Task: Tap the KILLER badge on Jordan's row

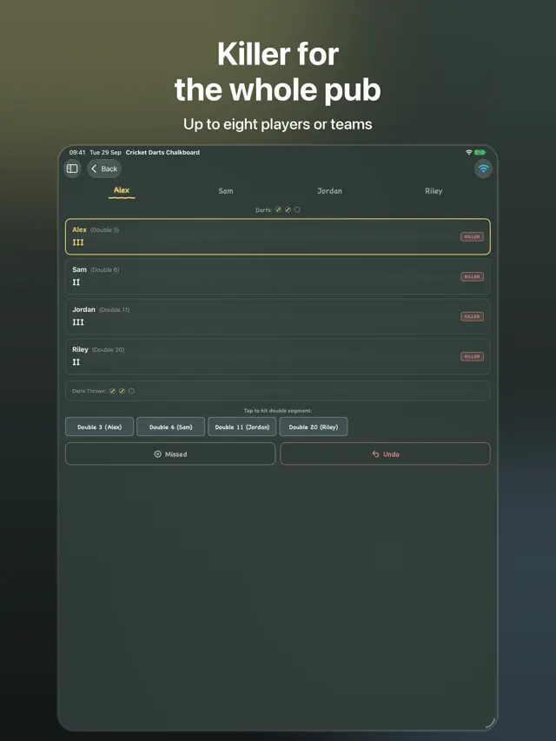Action: [x=472, y=316]
